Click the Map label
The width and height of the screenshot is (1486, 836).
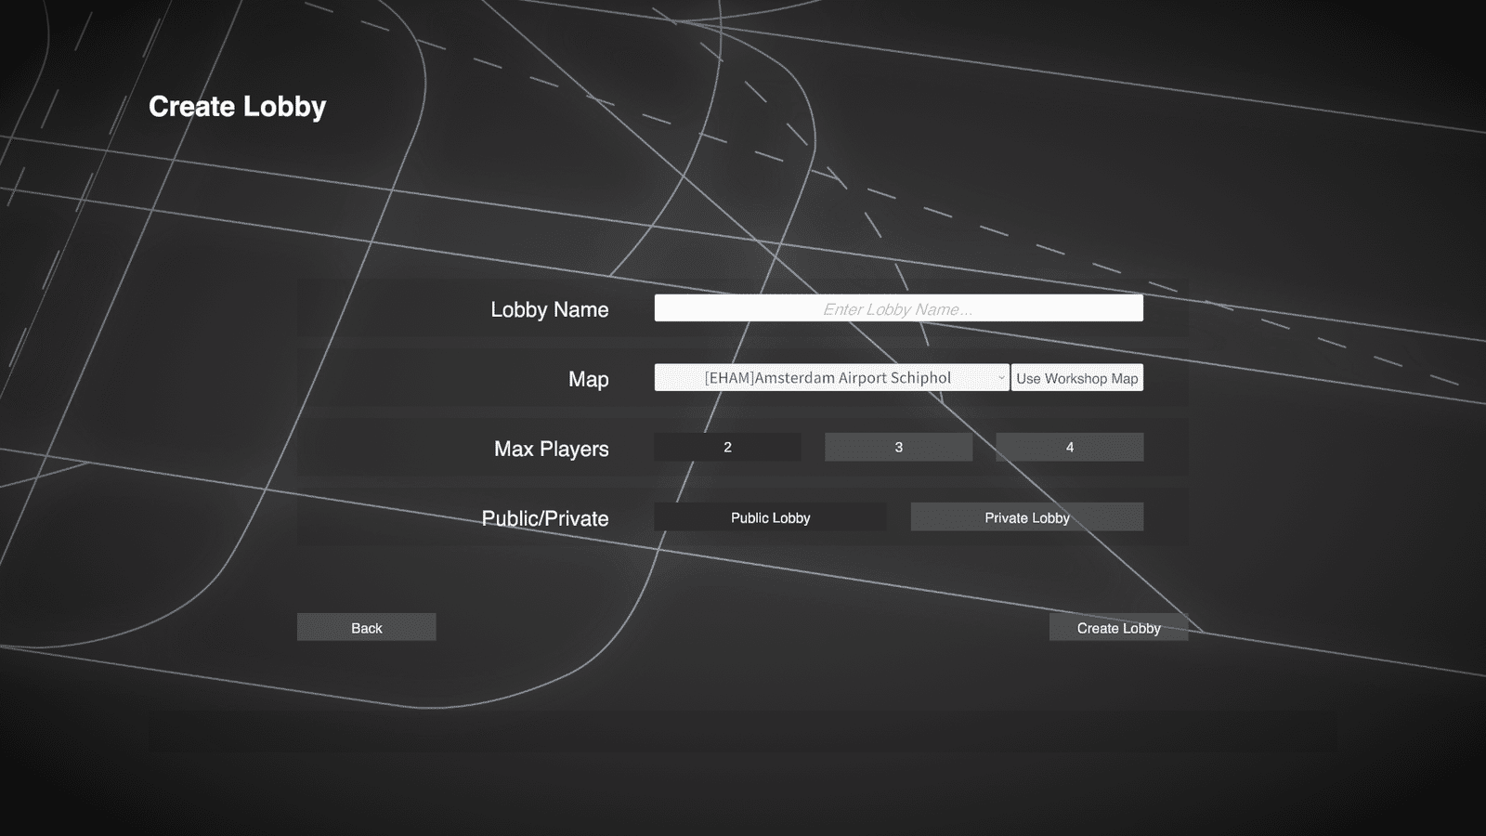coord(588,379)
